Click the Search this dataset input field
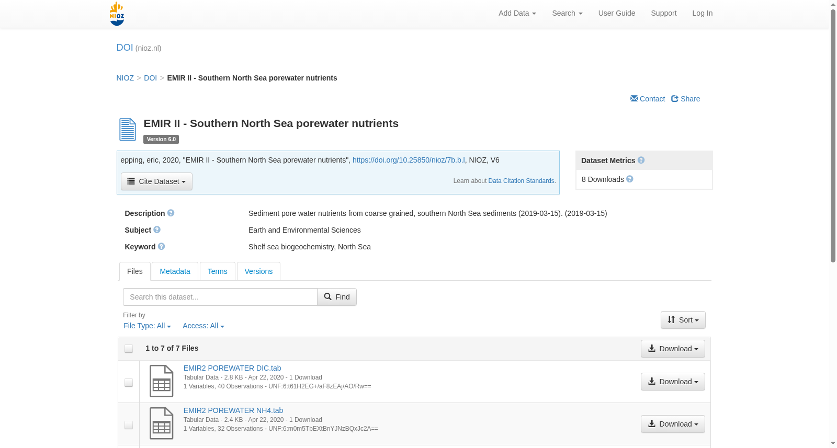 click(220, 297)
